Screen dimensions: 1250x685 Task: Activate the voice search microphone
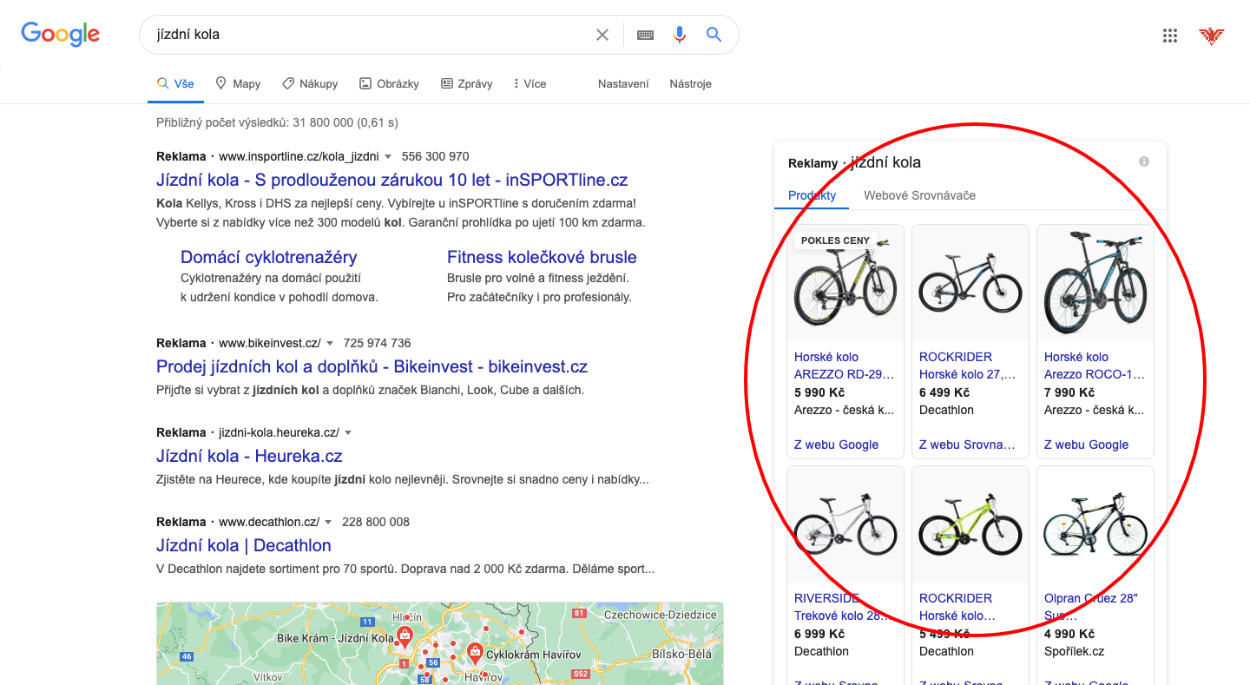(680, 35)
